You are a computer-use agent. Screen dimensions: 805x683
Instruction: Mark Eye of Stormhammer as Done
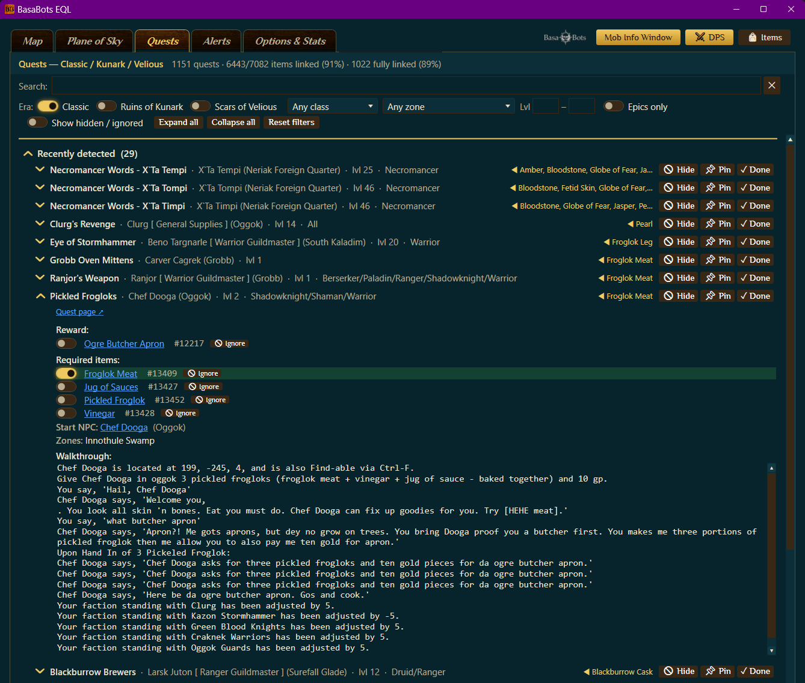(x=755, y=242)
